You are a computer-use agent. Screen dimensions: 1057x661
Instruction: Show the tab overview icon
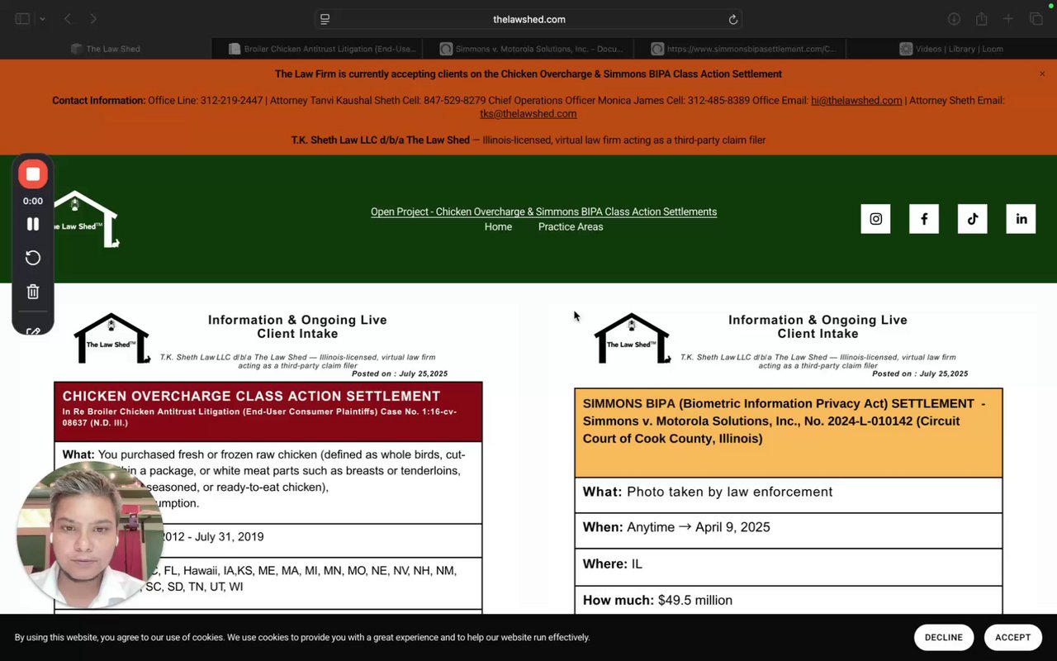tap(1036, 19)
